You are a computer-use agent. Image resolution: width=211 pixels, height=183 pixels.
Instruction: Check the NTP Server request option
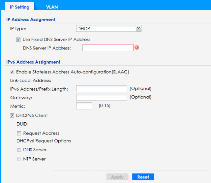pyautogui.click(x=19, y=159)
